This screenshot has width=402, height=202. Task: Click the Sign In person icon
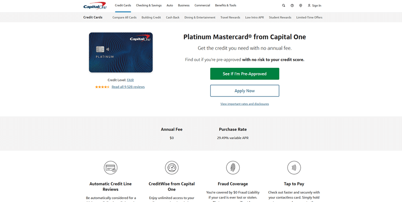click(309, 6)
